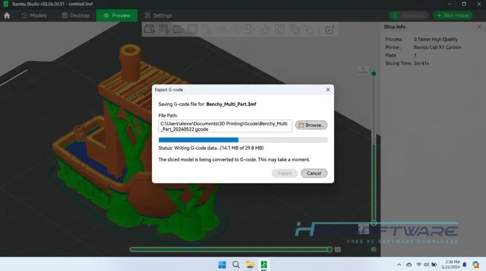Click the document pages icon in toolbar

pyautogui.click(x=207, y=29)
